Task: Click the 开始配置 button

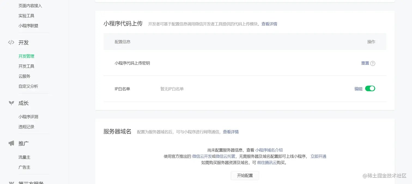Action: 245,176
